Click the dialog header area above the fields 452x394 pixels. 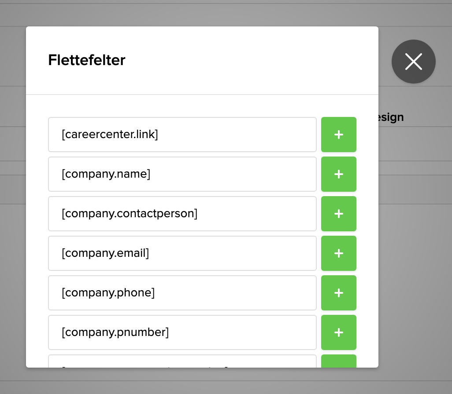202,60
